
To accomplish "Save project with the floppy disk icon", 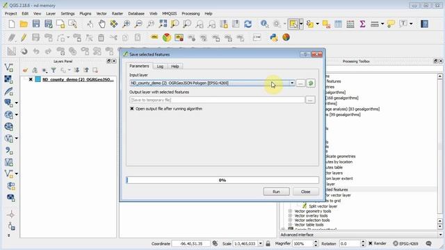I will pyautogui.click(x=36, y=24).
